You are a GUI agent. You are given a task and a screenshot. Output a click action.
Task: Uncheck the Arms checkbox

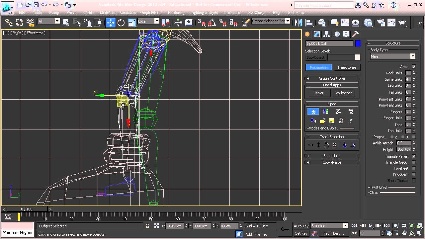click(414, 67)
